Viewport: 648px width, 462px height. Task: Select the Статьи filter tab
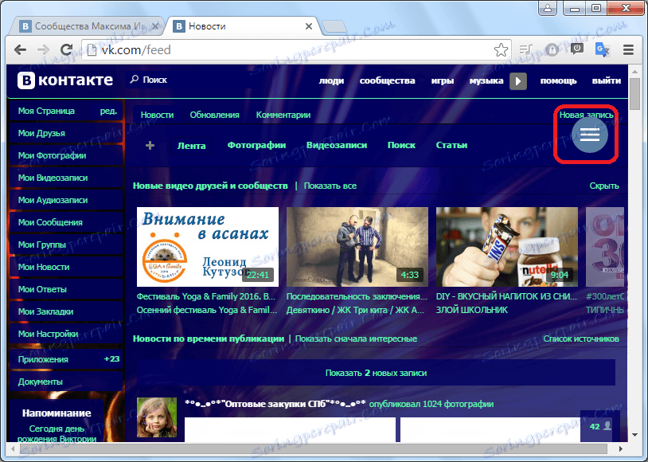451,145
